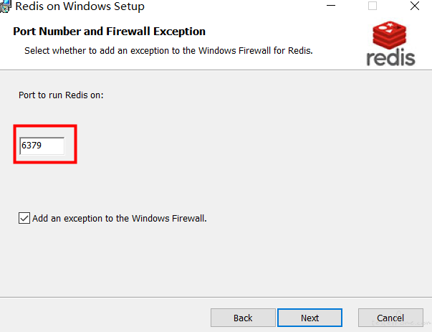
Task: Click the 'Port Number and Firewall Exception' heading
Action: coord(110,32)
